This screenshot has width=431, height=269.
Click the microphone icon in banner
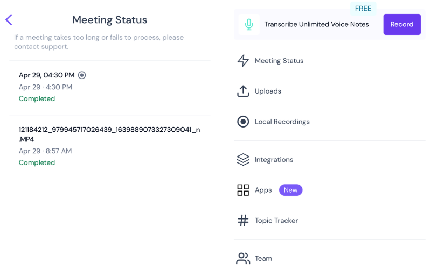click(249, 25)
